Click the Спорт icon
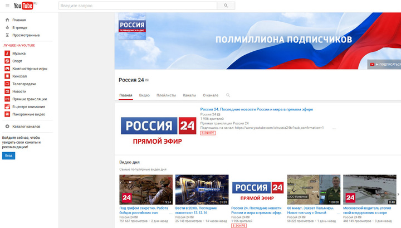401x228 pixels. point(7,61)
